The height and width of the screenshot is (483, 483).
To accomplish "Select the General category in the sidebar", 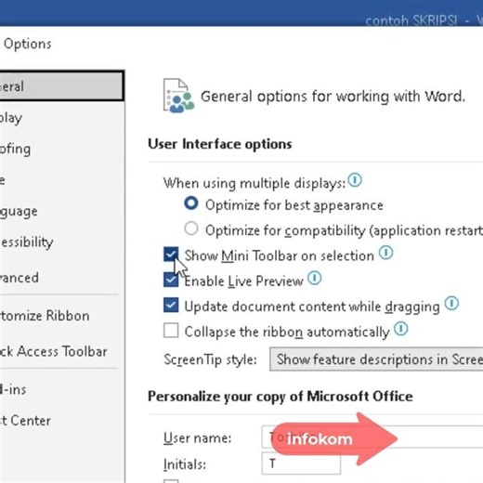I will pyautogui.click(x=61, y=86).
